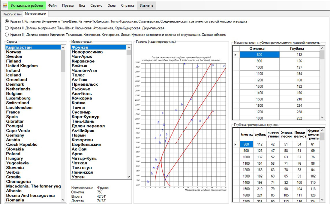330x204 pixels.
Task: Click the down arrow of the isotherm table scrollbar
Action: [322, 117]
